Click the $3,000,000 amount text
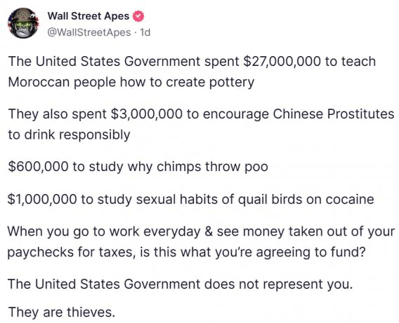 (x=147, y=114)
